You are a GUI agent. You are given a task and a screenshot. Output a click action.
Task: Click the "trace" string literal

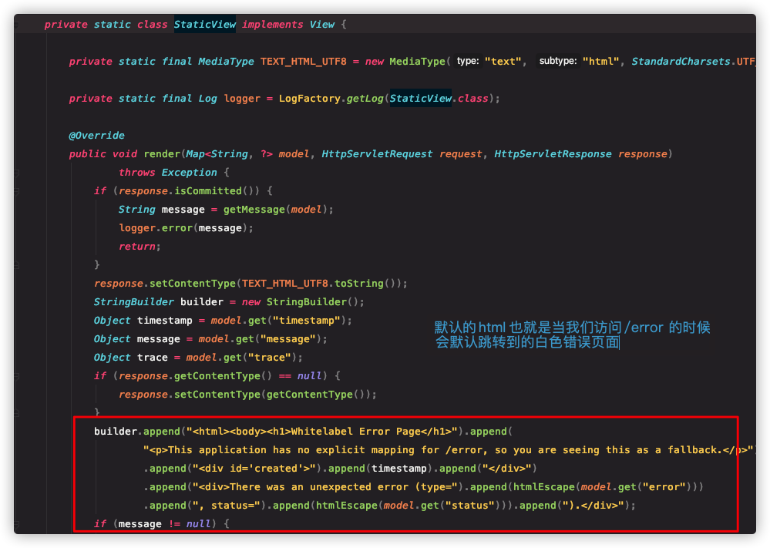tap(270, 358)
